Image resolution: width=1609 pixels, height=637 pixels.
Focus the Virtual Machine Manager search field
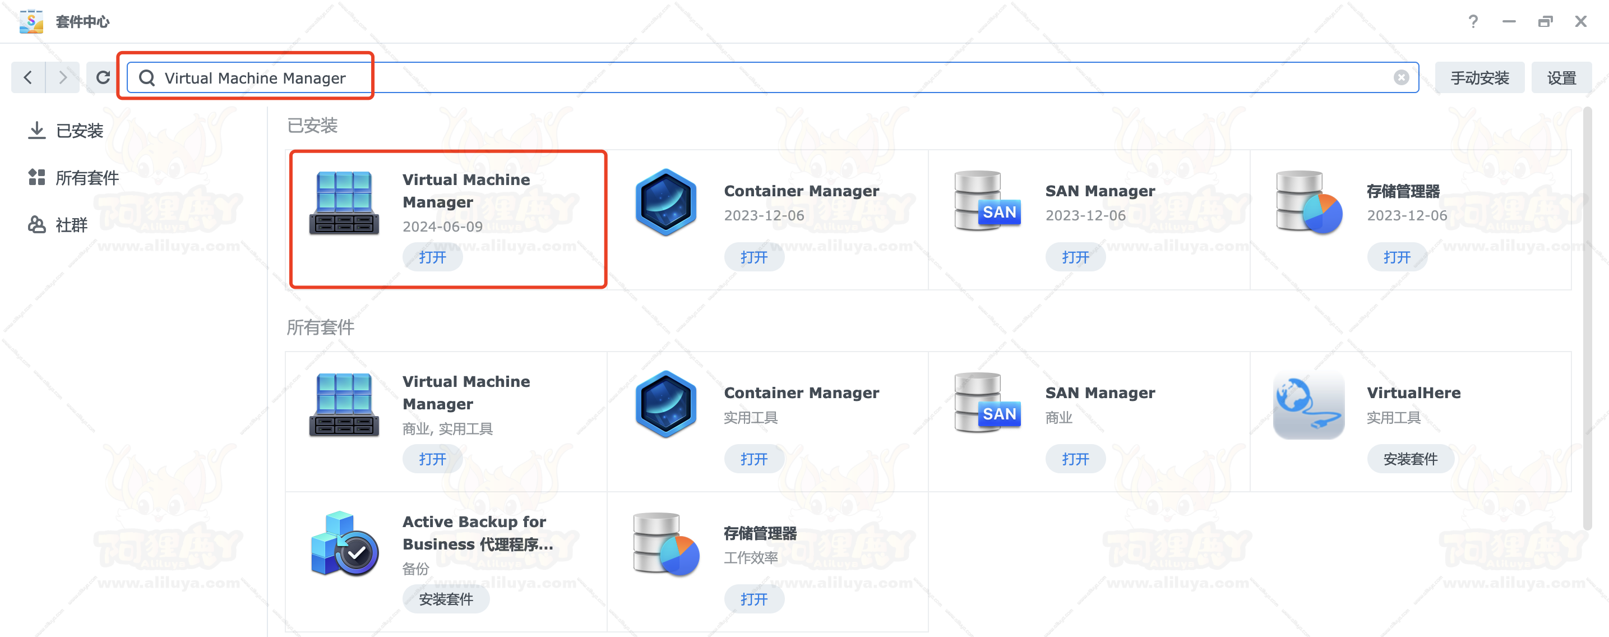pos(773,77)
